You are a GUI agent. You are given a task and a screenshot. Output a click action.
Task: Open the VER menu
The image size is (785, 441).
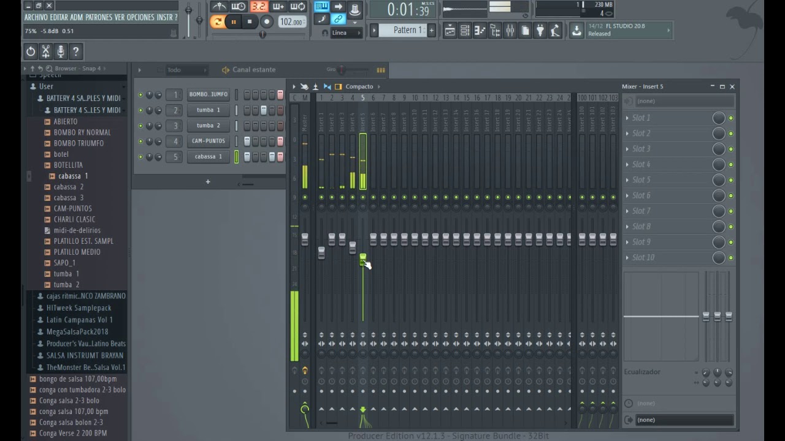pyautogui.click(x=118, y=17)
